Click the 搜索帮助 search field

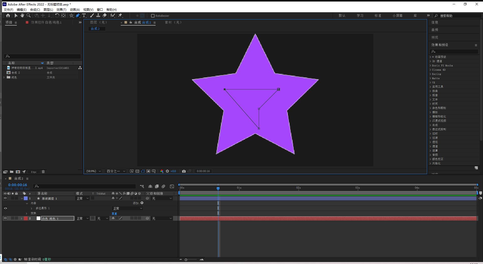(458, 16)
